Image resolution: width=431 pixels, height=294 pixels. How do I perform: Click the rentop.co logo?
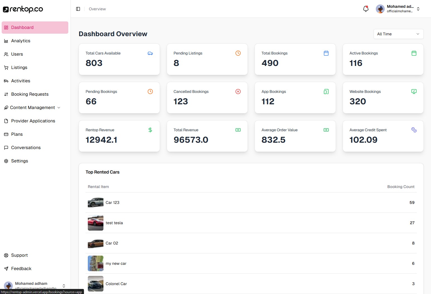point(23,9)
